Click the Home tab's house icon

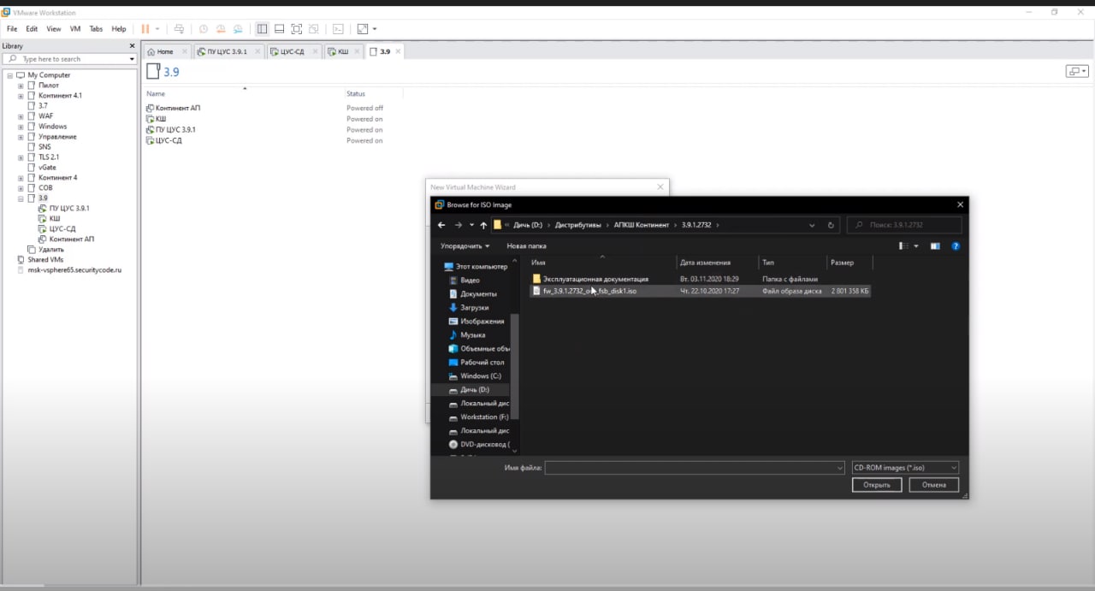pos(151,52)
